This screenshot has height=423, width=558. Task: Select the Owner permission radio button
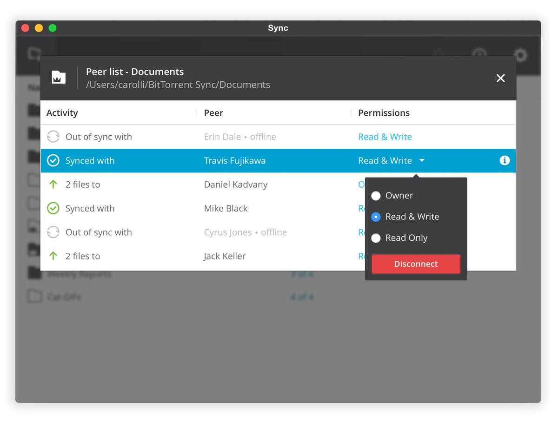pos(376,196)
